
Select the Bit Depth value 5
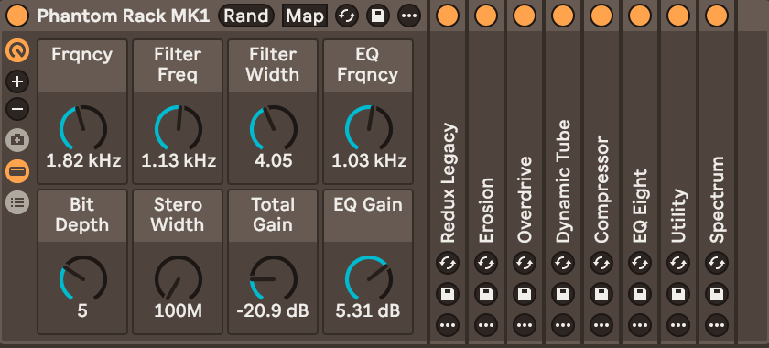pyautogui.click(x=82, y=310)
